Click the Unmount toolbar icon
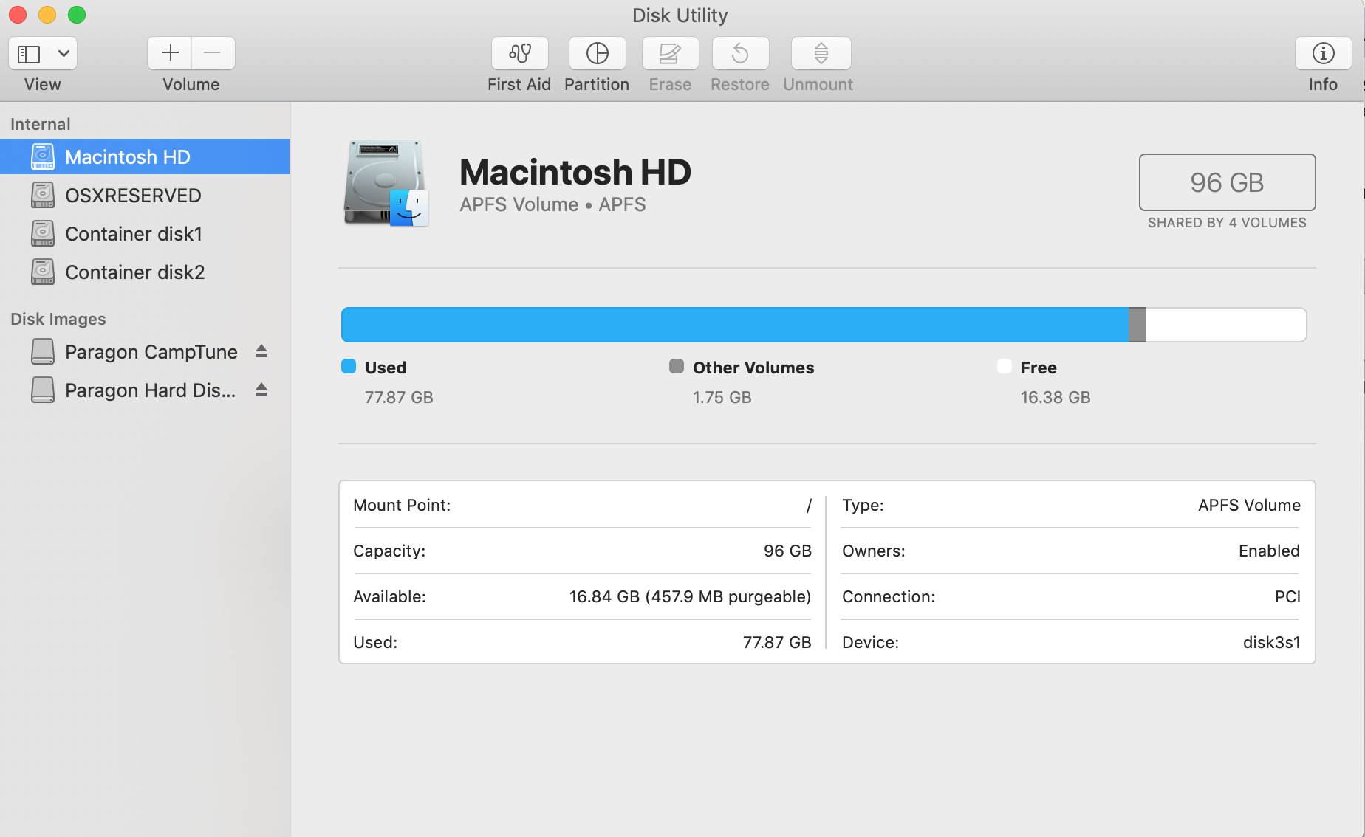The image size is (1365, 837). 821,53
